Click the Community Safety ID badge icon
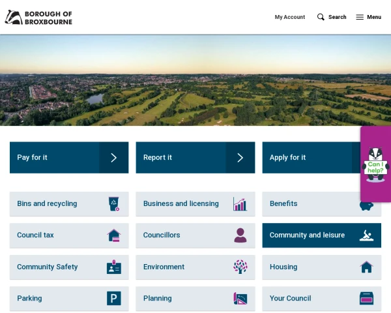The width and height of the screenshot is (391, 313). coord(114,267)
